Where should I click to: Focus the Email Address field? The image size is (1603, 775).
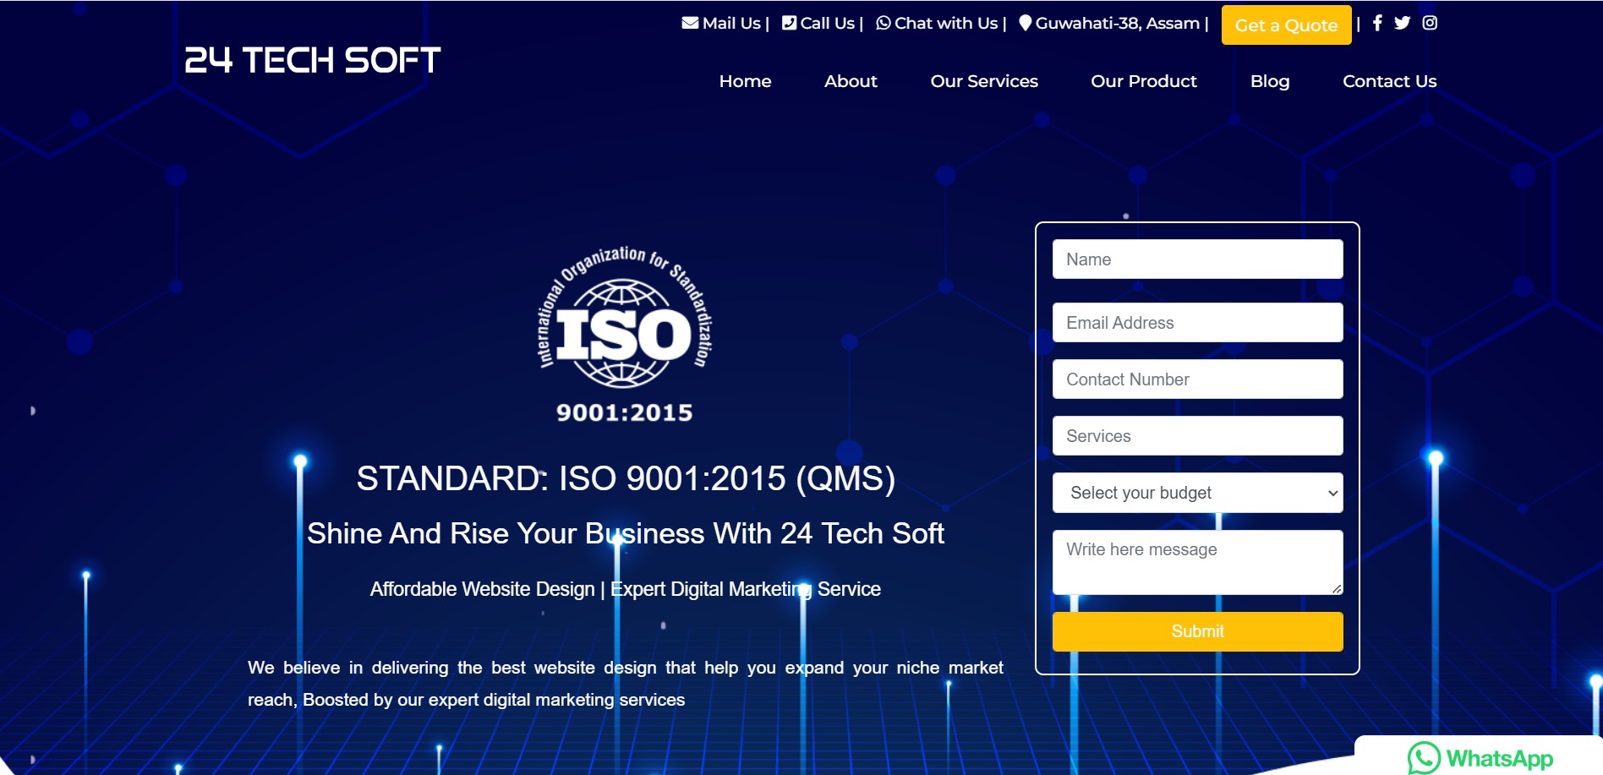tap(1197, 322)
